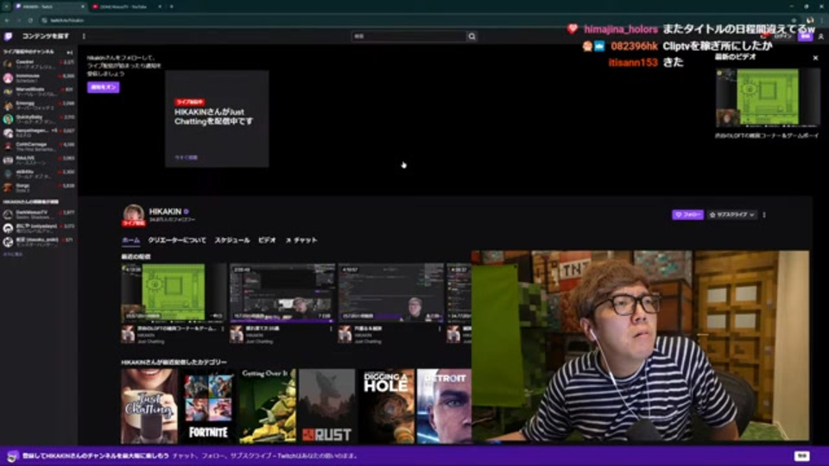This screenshot has height=466, width=829.
Task: Open DarkViperAU-like first recommended channel row
Action: [39, 214]
